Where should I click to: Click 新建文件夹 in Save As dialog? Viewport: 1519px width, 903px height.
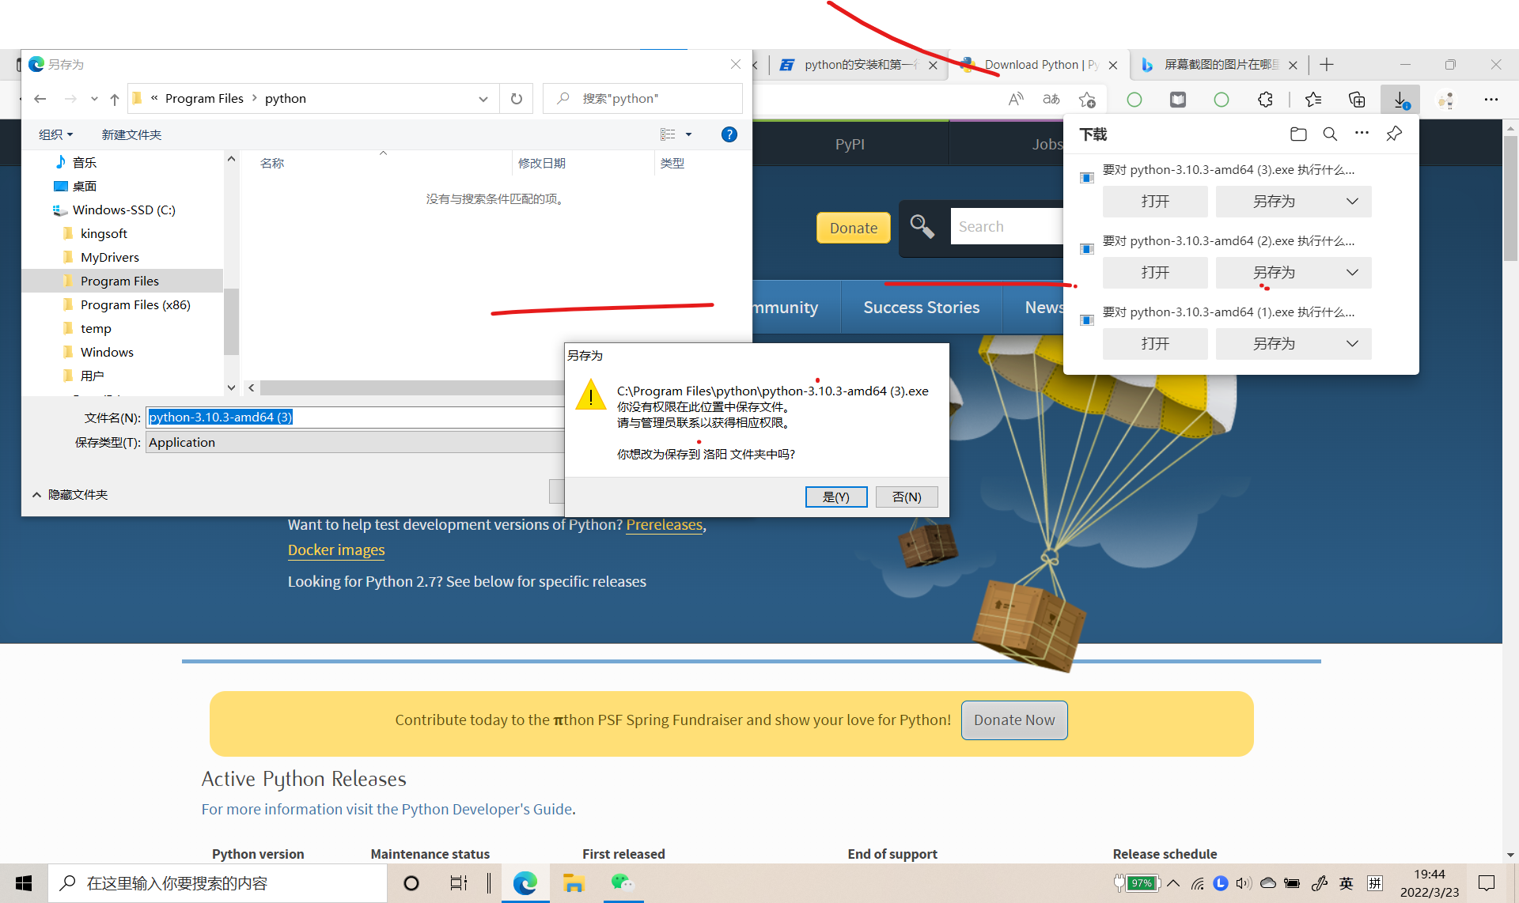coord(131,134)
